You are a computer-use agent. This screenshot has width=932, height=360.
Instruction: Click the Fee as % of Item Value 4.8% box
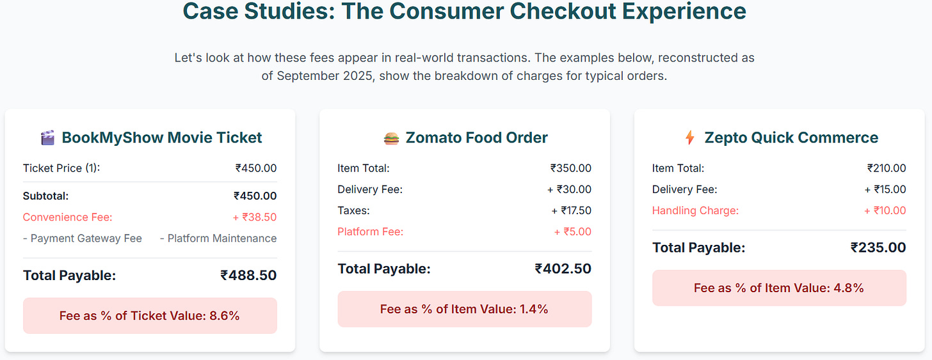pos(779,288)
